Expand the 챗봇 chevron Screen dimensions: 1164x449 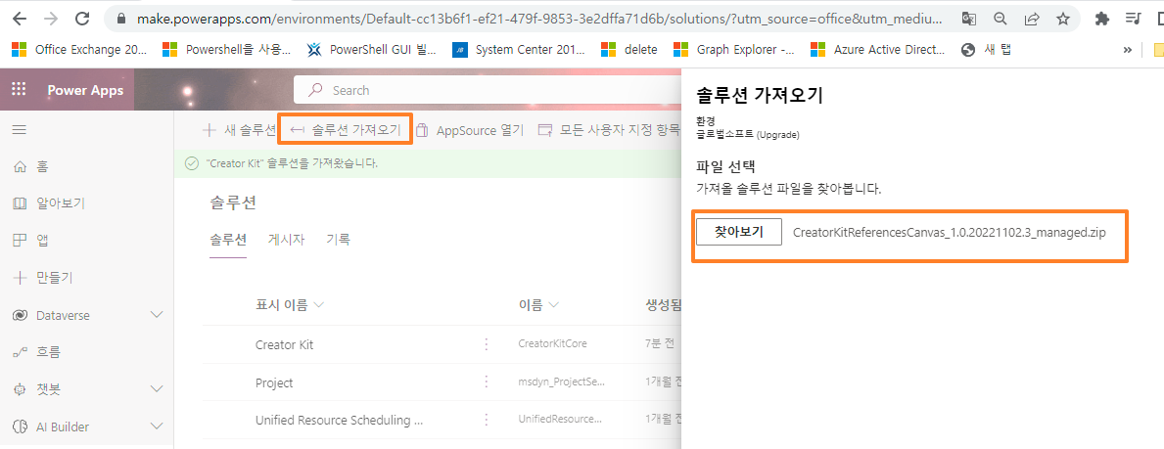tap(157, 389)
